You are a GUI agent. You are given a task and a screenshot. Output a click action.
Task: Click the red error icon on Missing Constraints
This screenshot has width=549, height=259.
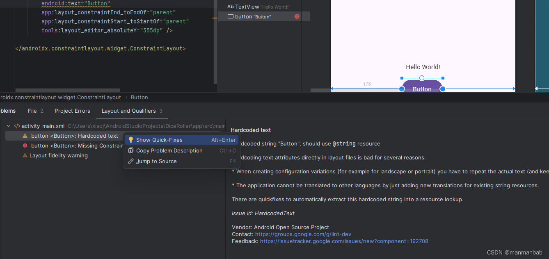coord(25,145)
